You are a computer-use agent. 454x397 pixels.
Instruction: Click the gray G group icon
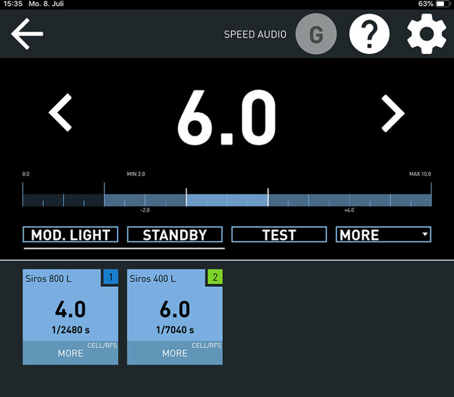tap(316, 34)
